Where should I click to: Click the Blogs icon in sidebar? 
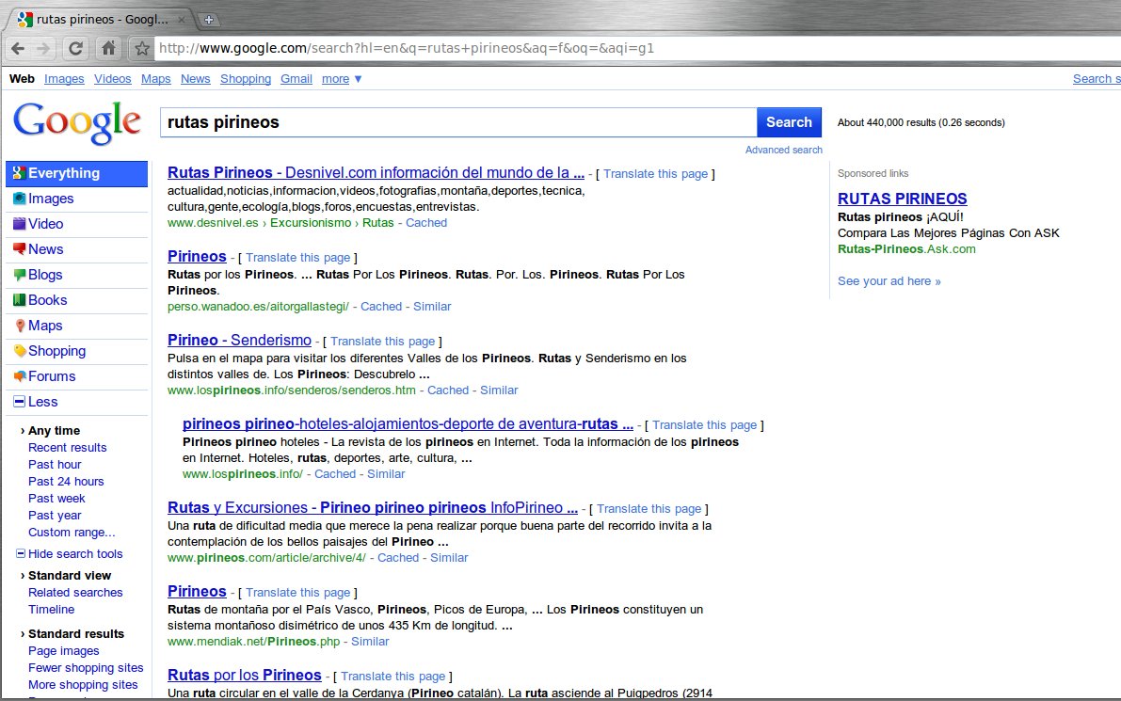[x=20, y=275]
